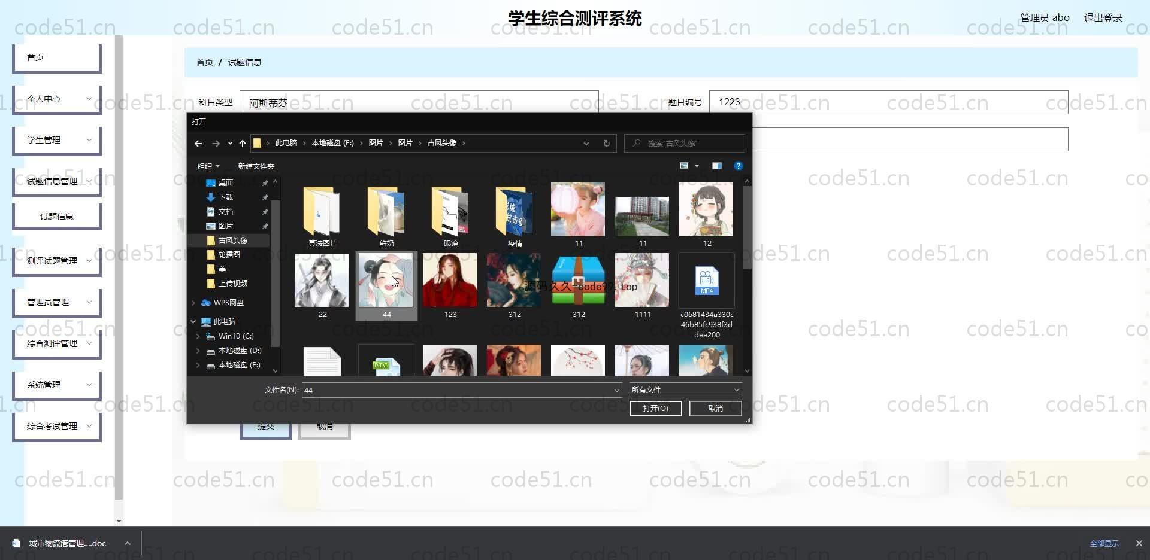Click 新建文件夹 button
Image resolution: width=1150 pixels, height=560 pixels.
coord(256,166)
